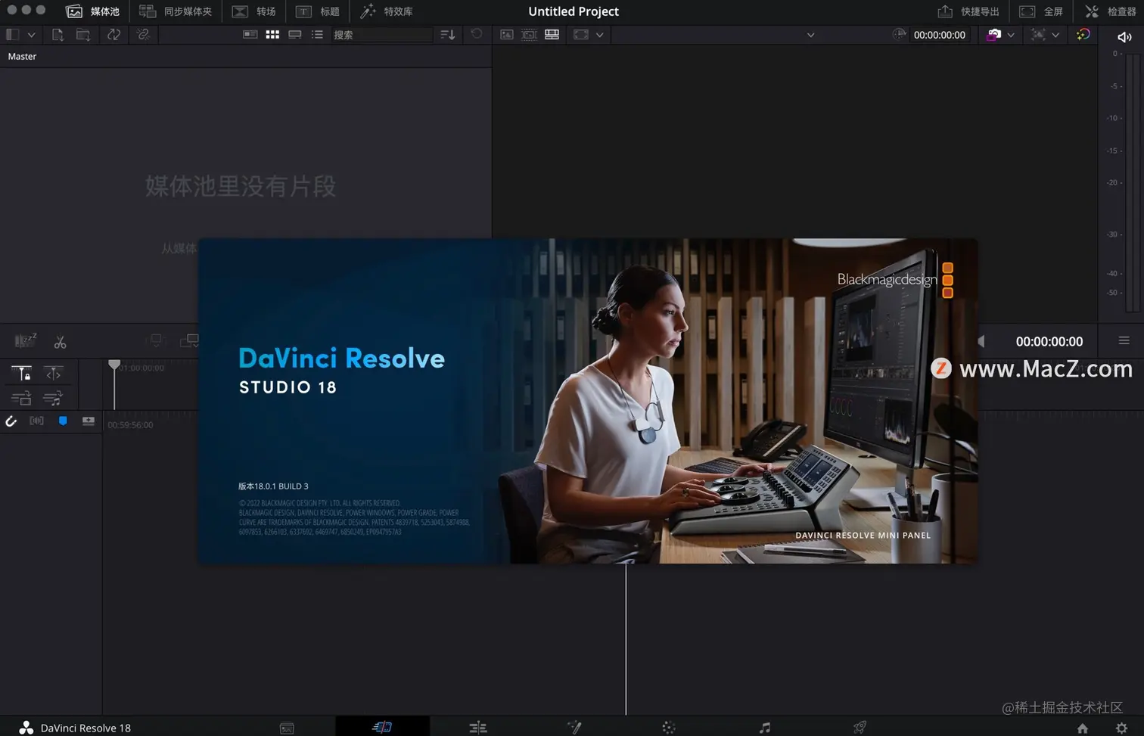This screenshot has height=736, width=1144.
Task: Switch media pool to filmstrip view
Action: pyautogui.click(x=295, y=35)
